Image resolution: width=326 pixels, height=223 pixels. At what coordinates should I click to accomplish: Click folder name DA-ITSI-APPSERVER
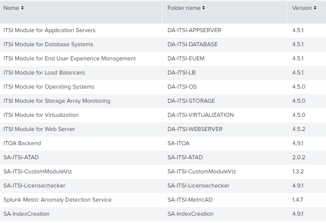194,30
